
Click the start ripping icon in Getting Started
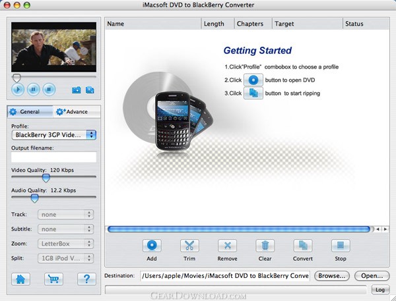click(x=253, y=94)
